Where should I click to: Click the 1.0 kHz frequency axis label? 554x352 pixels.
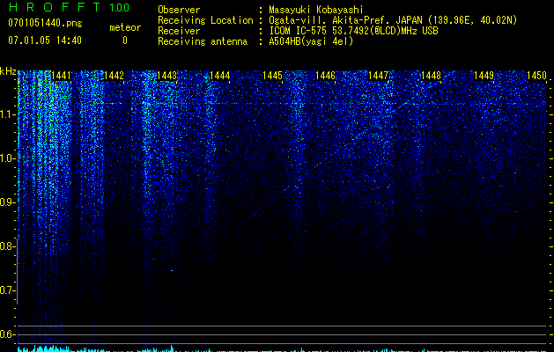click(x=6, y=158)
